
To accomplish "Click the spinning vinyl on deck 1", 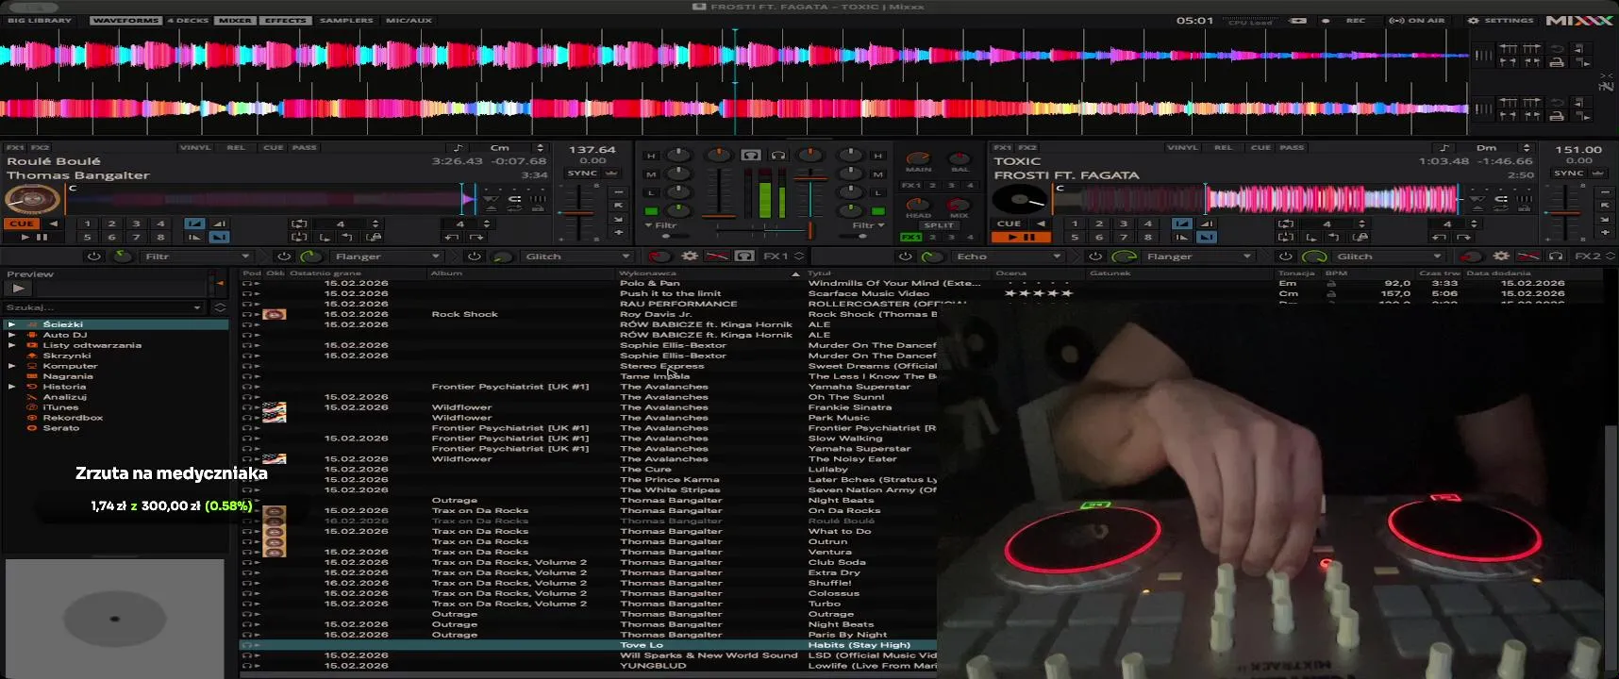I will [32, 200].
